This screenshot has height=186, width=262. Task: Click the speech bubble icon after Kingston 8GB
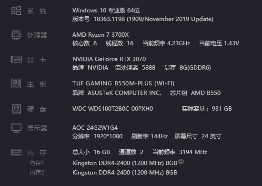pos(181,162)
